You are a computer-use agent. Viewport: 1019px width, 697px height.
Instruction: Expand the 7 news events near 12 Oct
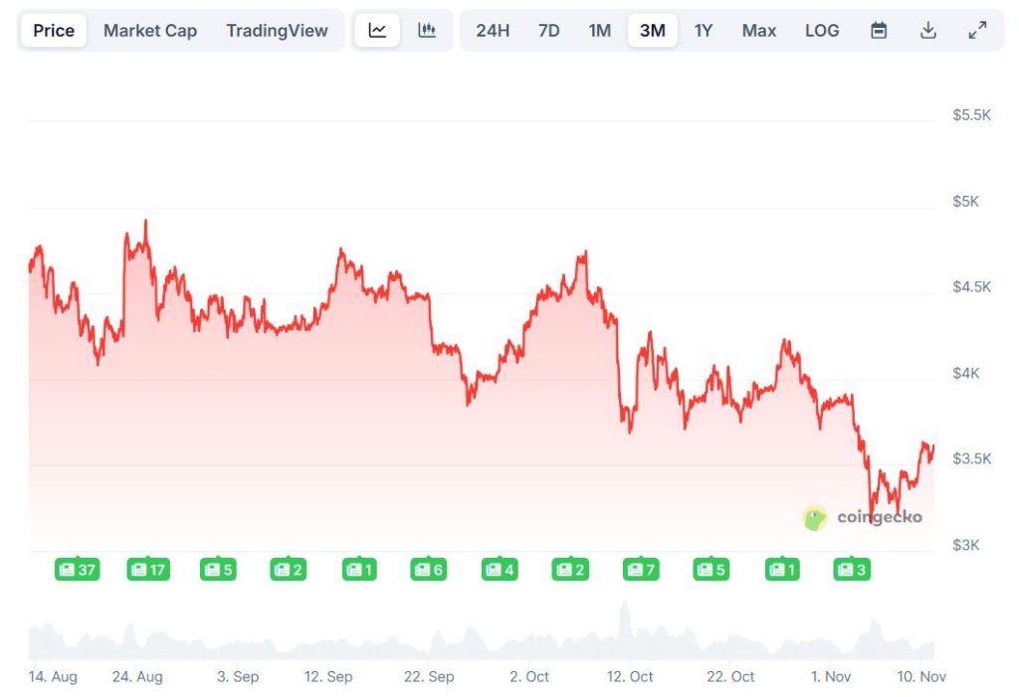point(640,569)
